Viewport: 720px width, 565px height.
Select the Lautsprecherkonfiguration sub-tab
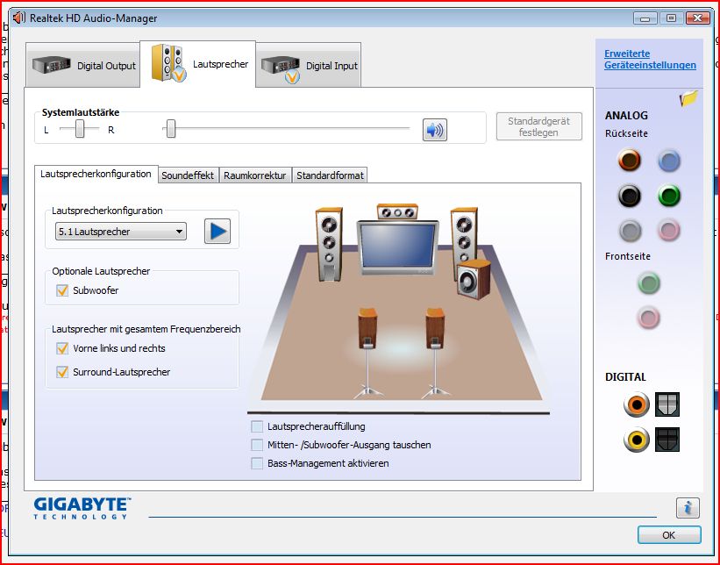click(96, 174)
